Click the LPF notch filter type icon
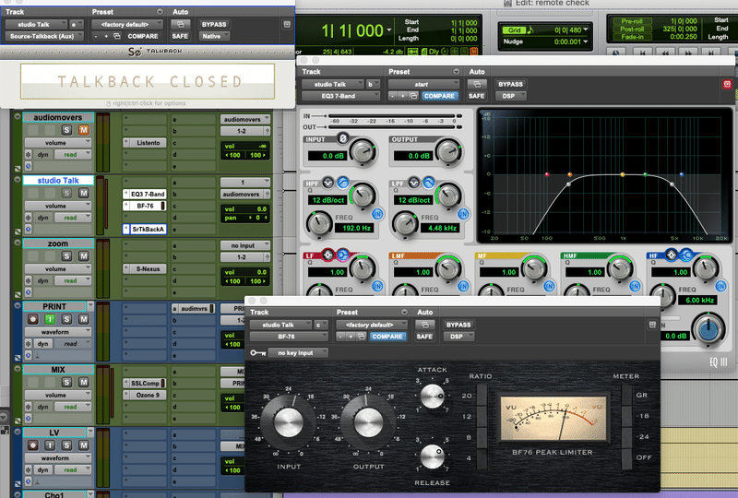This screenshot has height=498, width=738. (x=413, y=183)
